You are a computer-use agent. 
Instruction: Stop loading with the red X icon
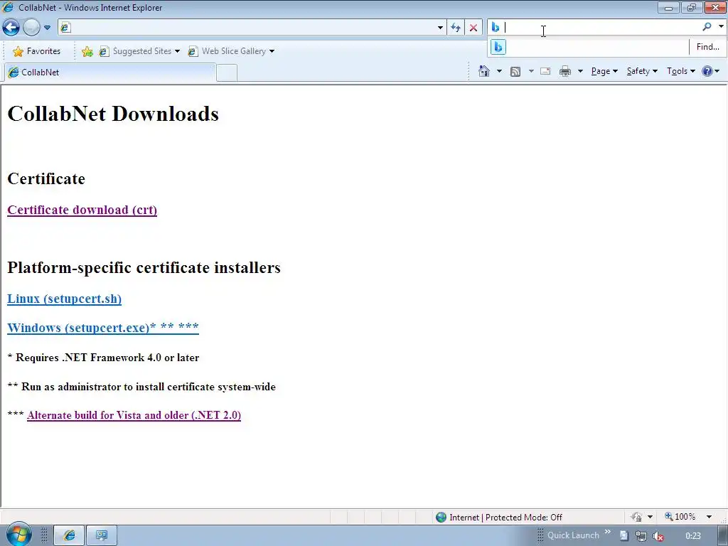coord(473,28)
